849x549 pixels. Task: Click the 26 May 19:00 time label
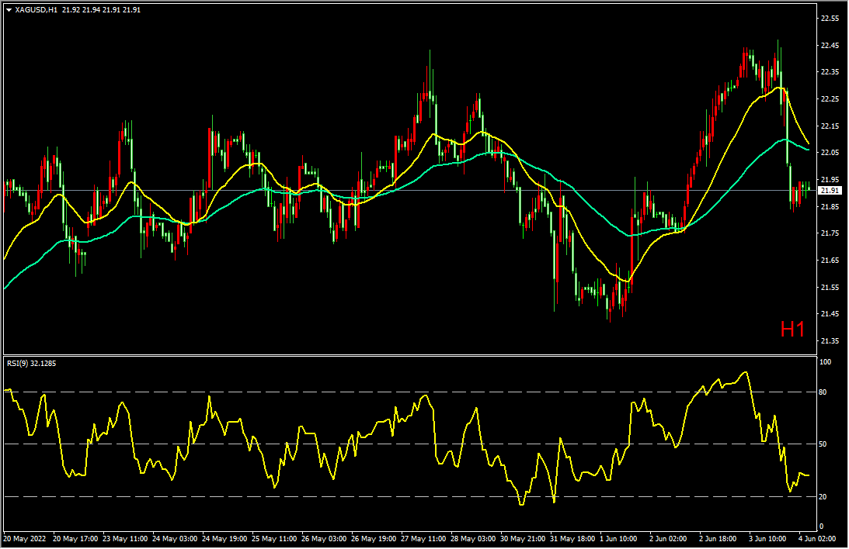pos(374,539)
